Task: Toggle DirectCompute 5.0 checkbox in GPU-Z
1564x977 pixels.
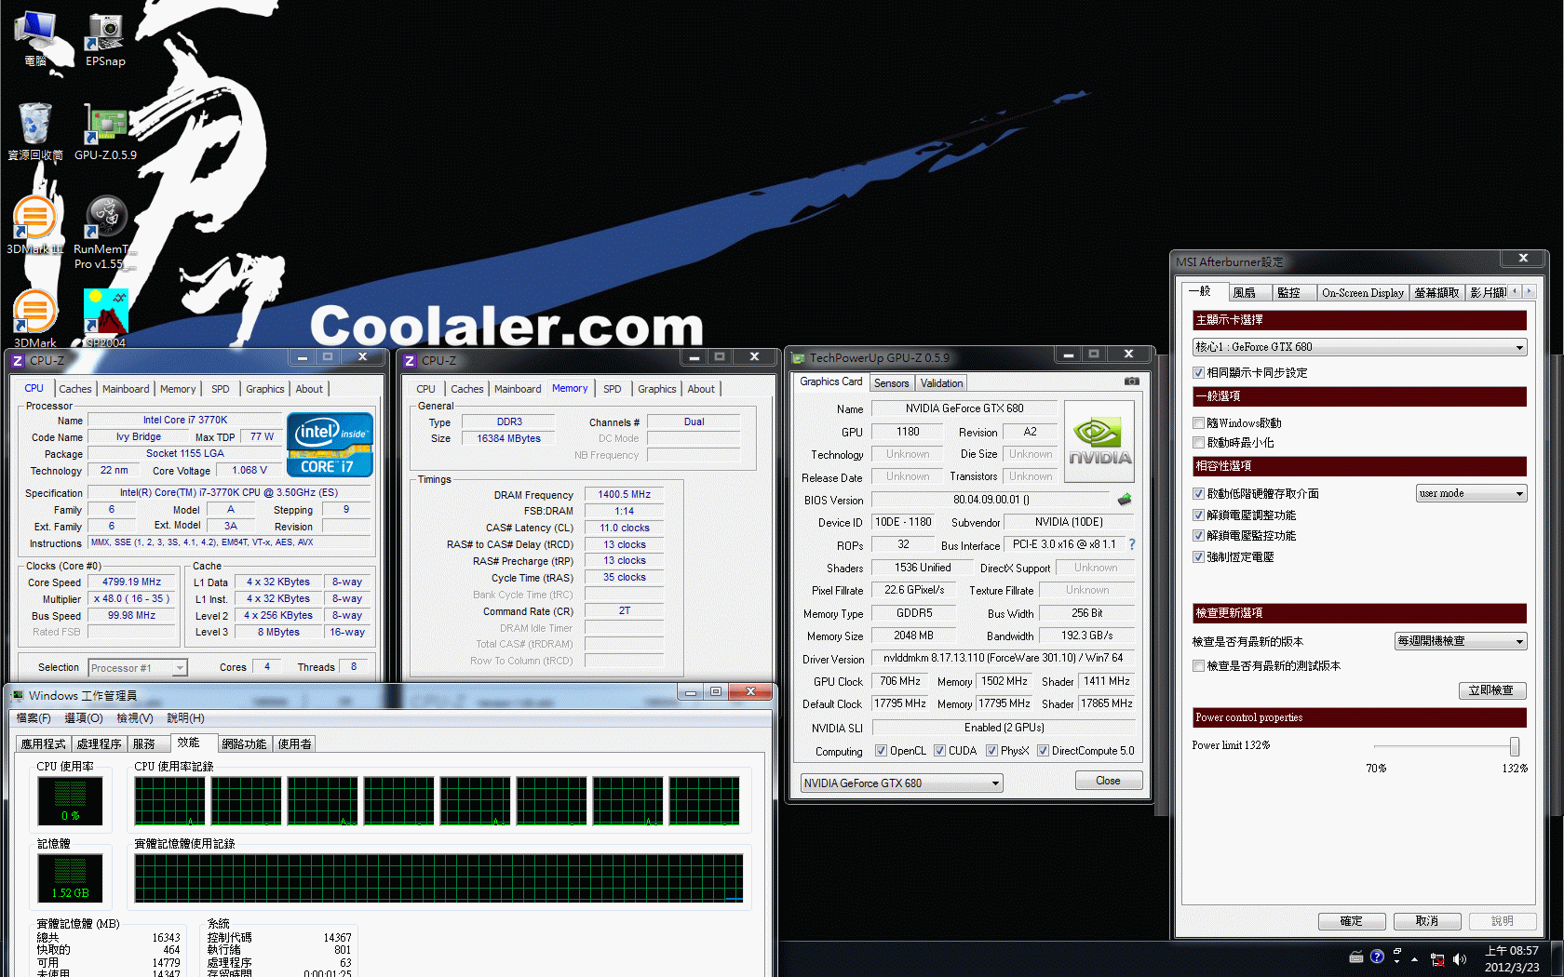Action: 1043,751
